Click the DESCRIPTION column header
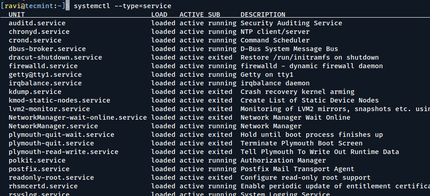The width and height of the screenshot is (430, 196). click(x=263, y=15)
